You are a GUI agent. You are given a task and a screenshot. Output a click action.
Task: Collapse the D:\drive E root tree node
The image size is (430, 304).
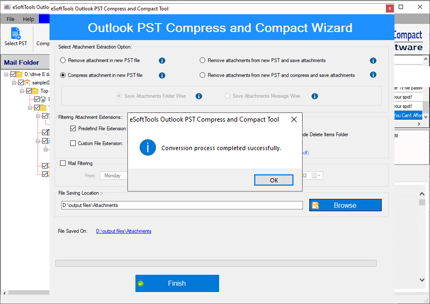pyautogui.click(x=6, y=74)
